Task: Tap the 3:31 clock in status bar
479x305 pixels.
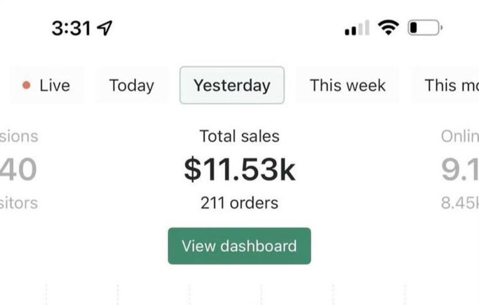Action: (x=71, y=28)
